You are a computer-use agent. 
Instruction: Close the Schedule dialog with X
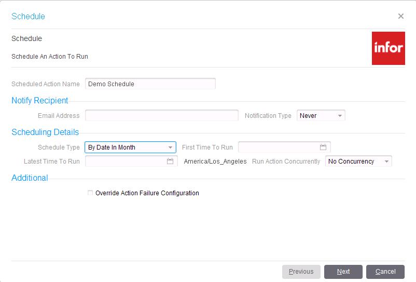400,16
